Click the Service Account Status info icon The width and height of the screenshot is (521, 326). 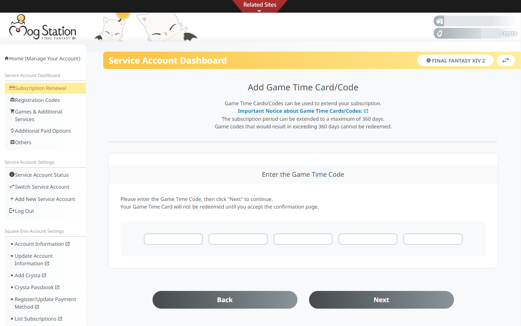(12, 175)
